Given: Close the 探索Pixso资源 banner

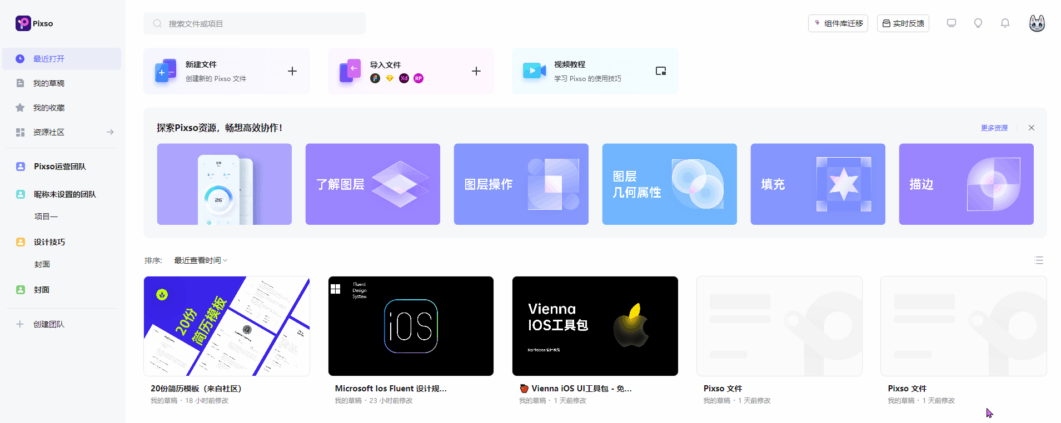Looking at the screenshot, I should coord(1032,128).
